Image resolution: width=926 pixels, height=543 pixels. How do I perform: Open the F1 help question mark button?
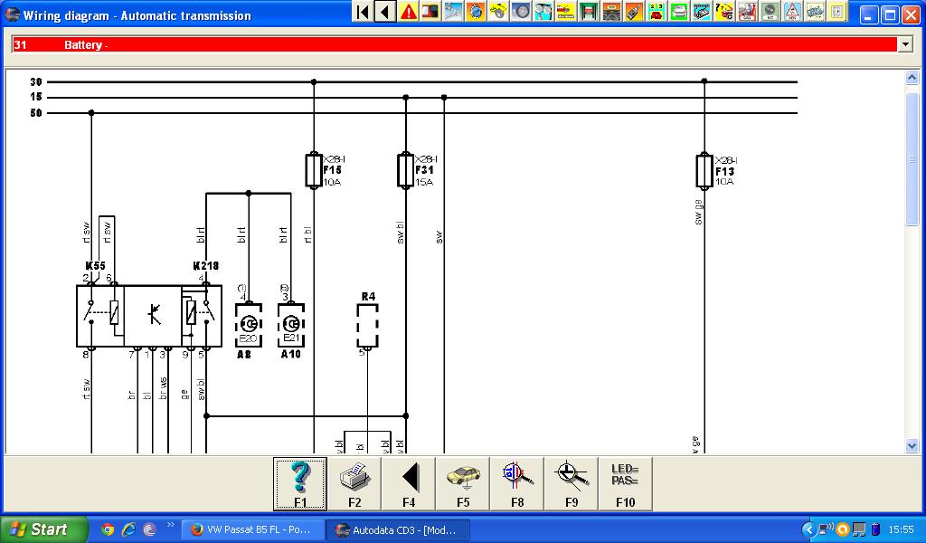300,483
